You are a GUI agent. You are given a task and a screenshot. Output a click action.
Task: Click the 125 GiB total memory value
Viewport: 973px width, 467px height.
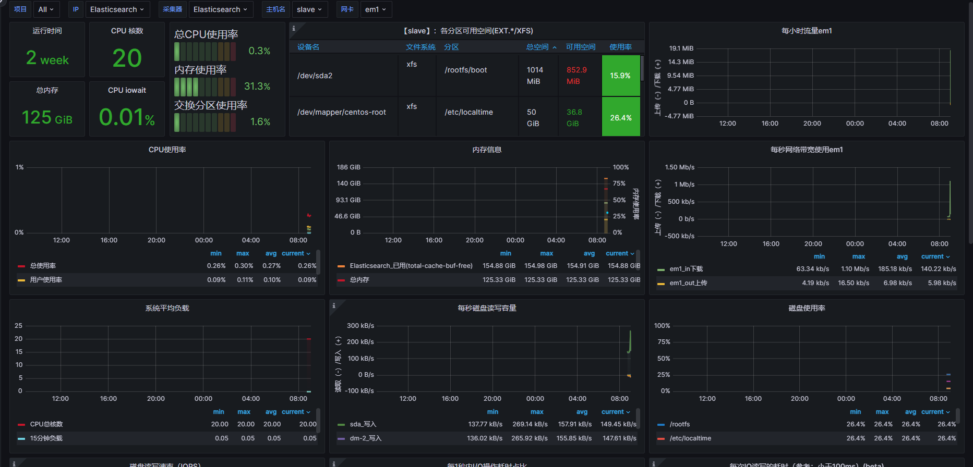(x=47, y=117)
